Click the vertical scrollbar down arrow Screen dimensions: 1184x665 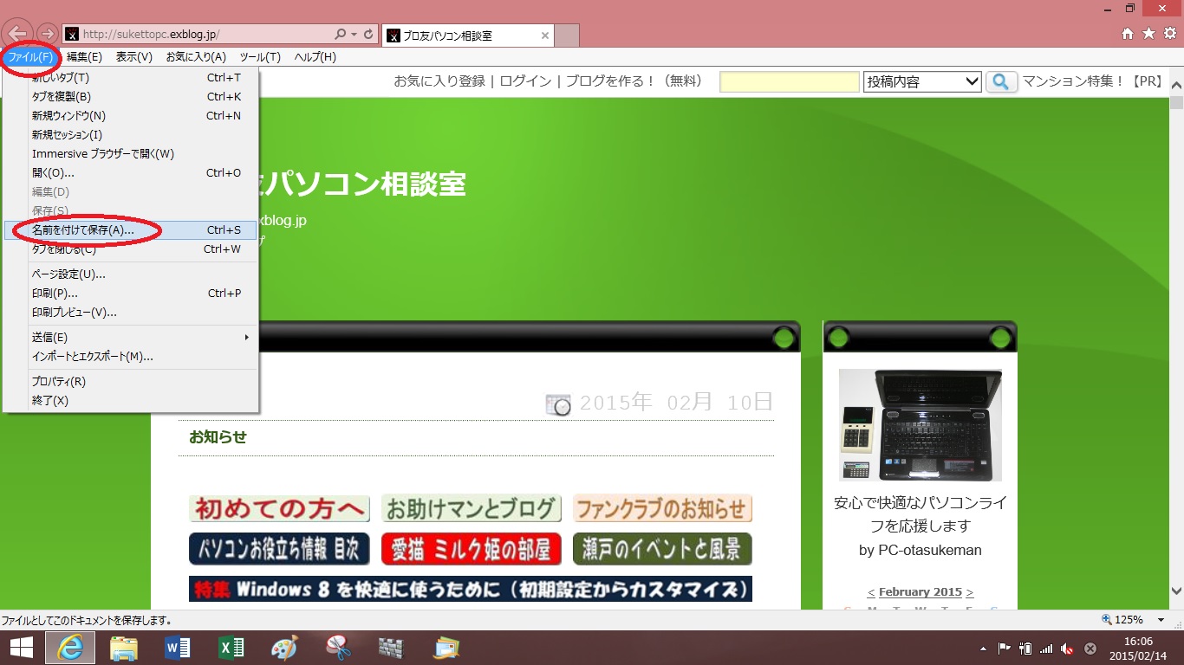1176,591
